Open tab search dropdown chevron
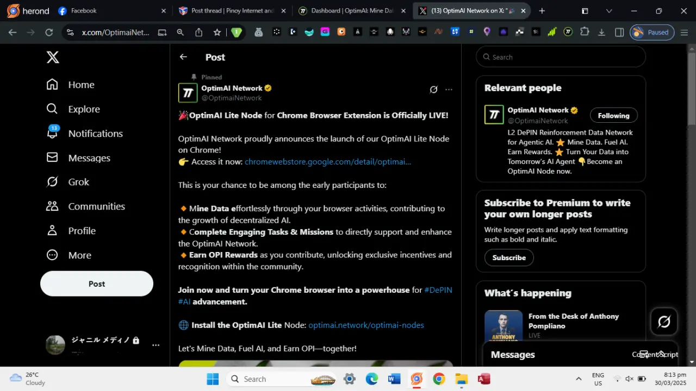Image resolution: width=696 pixels, height=391 pixels. [x=609, y=11]
